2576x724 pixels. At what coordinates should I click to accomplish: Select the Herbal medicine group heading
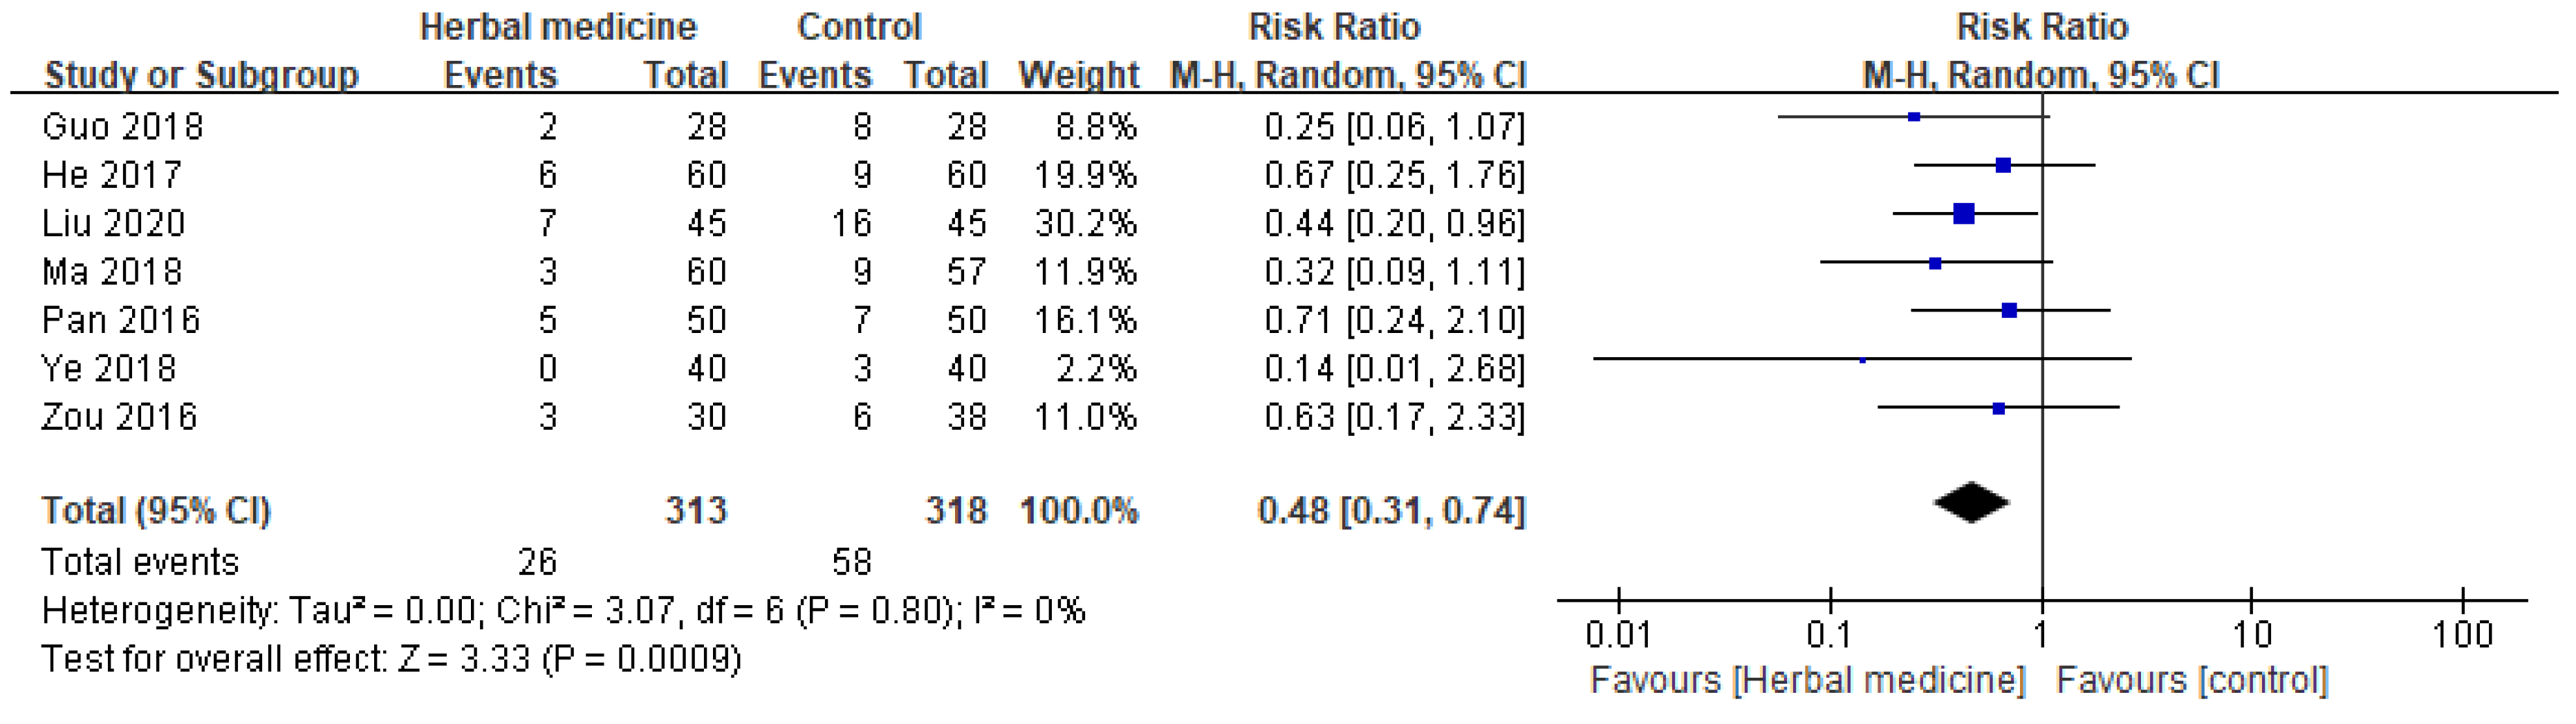558,27
